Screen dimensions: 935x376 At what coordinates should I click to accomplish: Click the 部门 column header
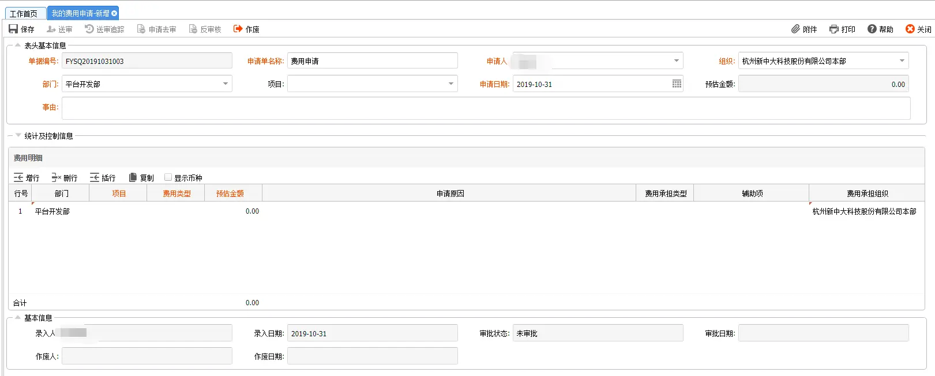(x=61, y=193)
